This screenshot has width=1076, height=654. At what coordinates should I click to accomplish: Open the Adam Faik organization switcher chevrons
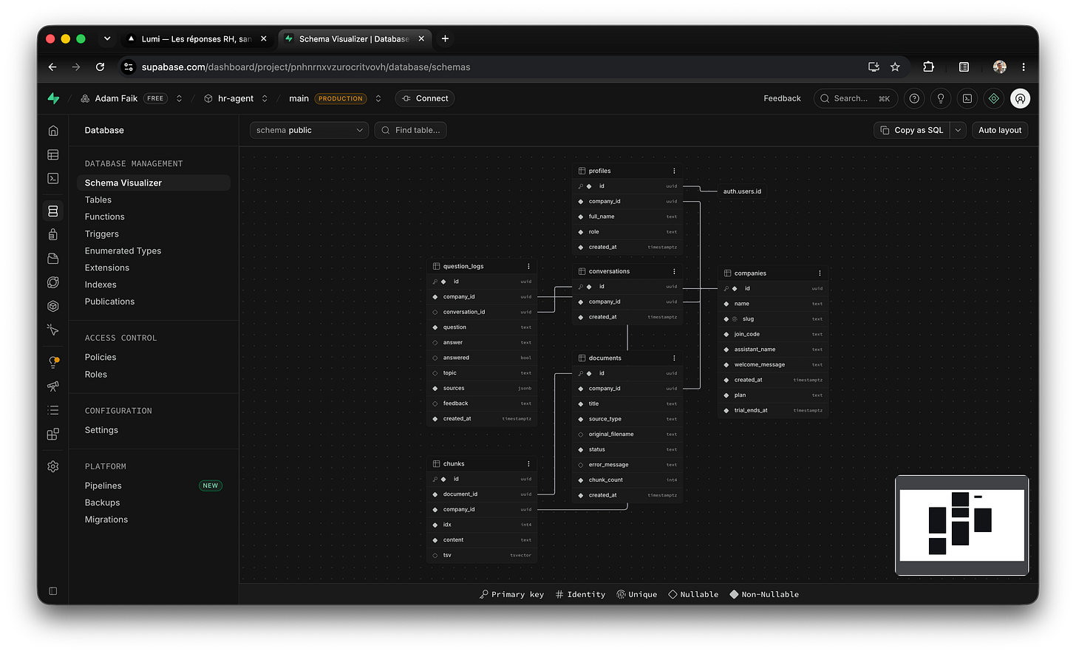point(179,98)
